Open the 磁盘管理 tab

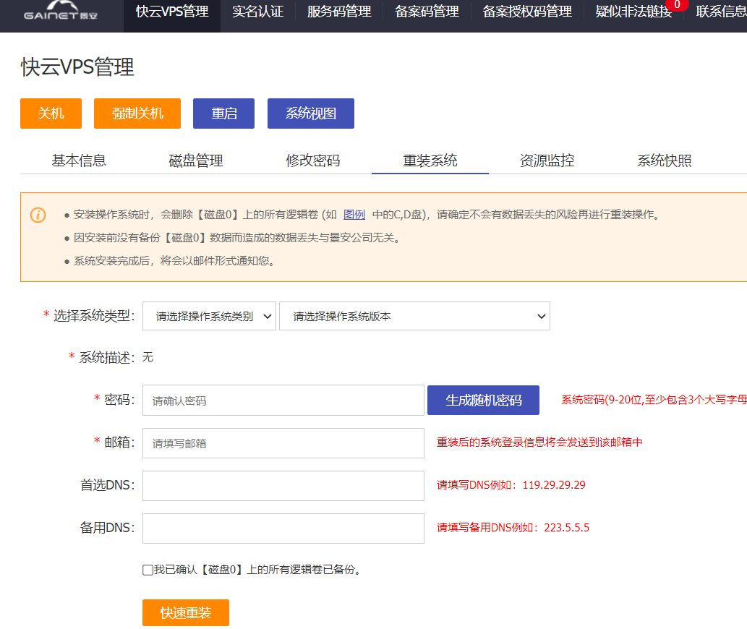pos(196,161)
